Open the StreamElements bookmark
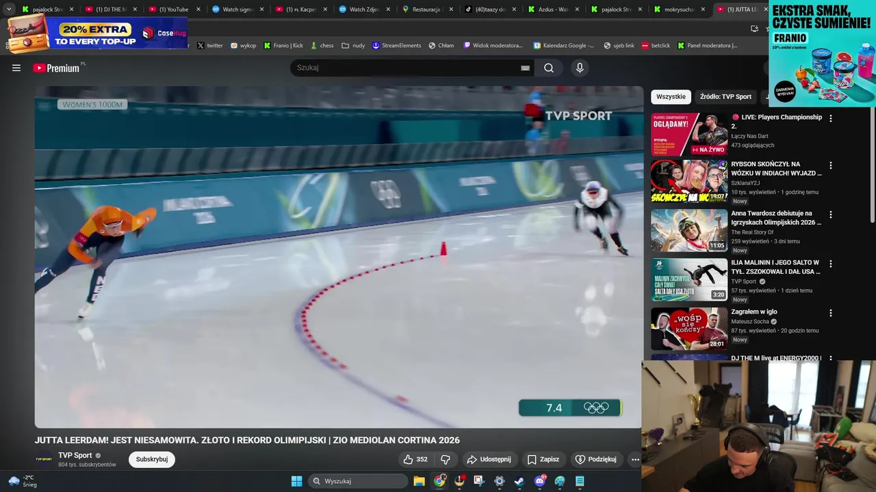Image resolution: width=876 pixels, height=492 pixels. 396,46
